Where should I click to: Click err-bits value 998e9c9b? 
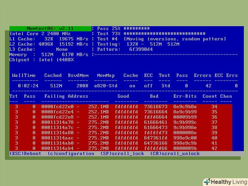tap(185, 143)
